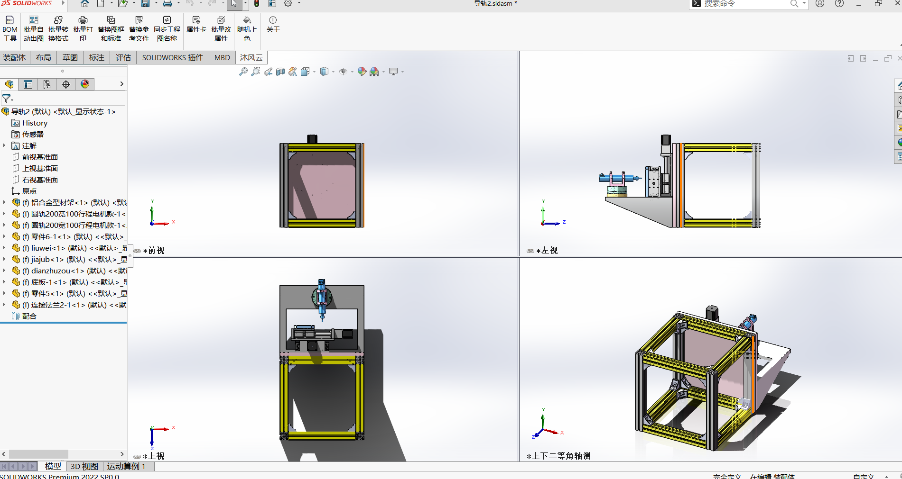Screen dimensions: 902x479
Task: Click the New document icon
Action: click(x=101, y=4)
